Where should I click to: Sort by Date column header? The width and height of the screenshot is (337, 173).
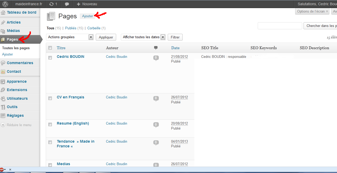pos(175,48)
